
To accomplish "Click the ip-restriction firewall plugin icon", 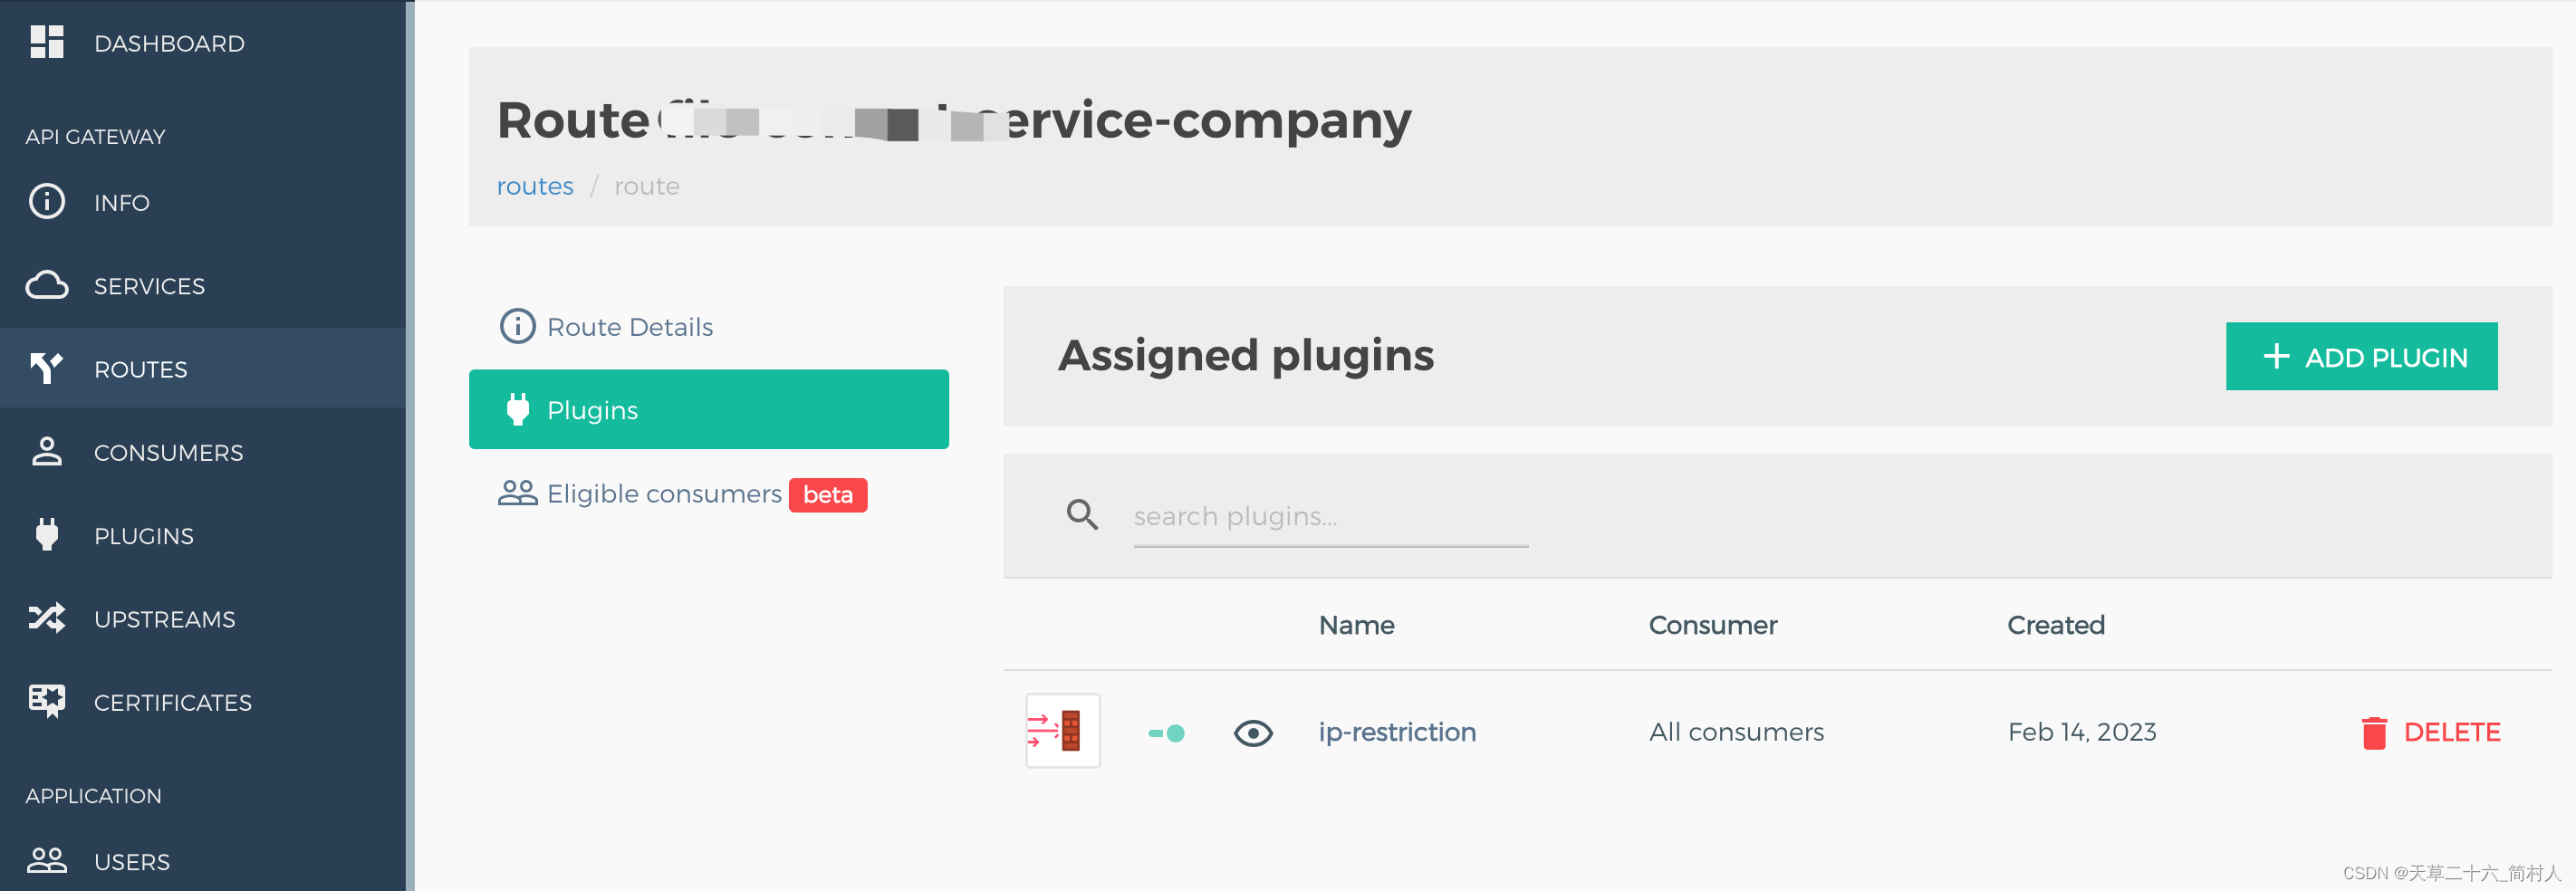I will click(x=1062, y=731).
